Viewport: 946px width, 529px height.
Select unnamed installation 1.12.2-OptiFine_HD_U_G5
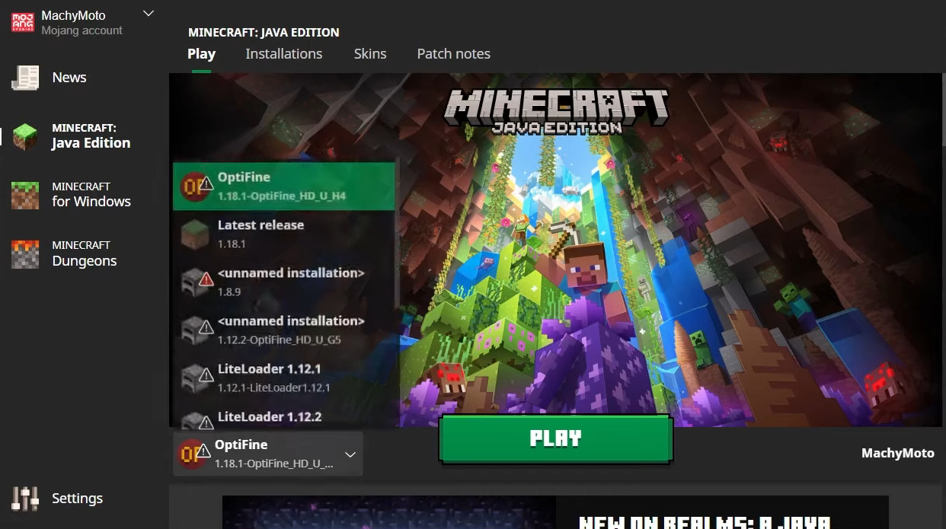click(290, 330)
